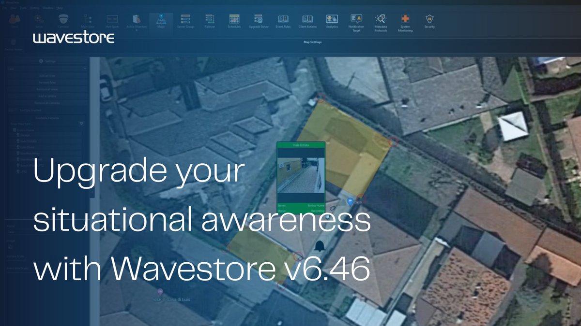
Task: Click the Remove all cameras button
Action: pyautogui.click(x=47, y=103)
